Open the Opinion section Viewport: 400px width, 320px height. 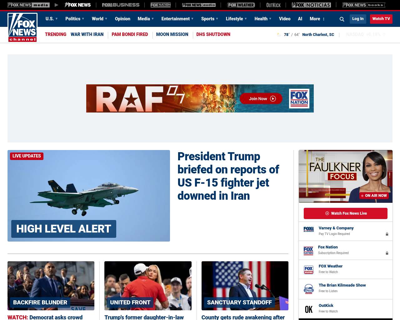pos(122,19)
